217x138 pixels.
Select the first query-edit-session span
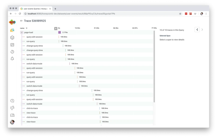point(87,37)
